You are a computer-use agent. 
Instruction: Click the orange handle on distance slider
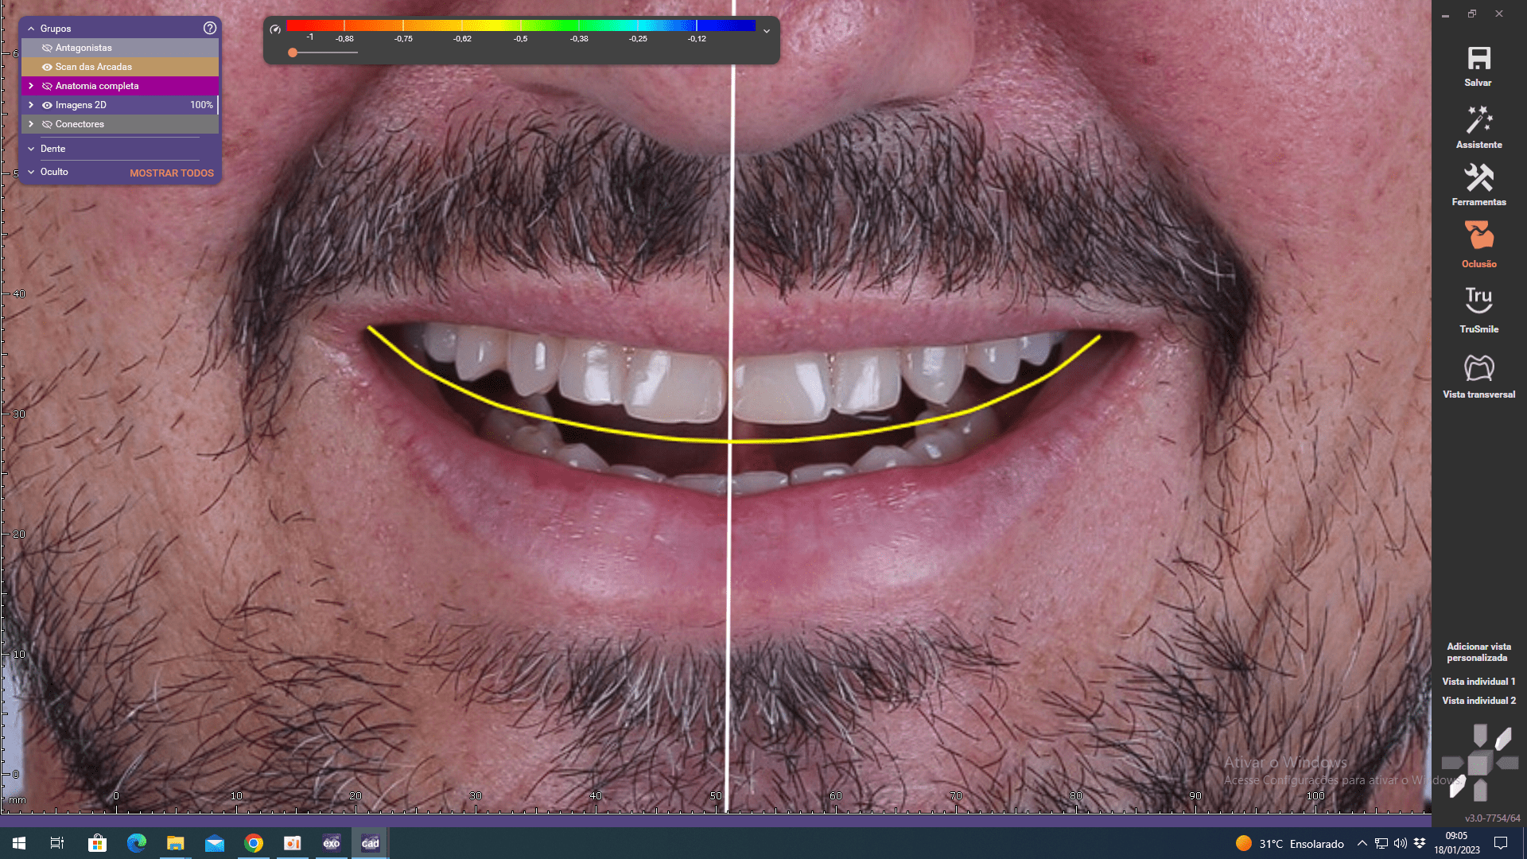[x=293, y=52]
